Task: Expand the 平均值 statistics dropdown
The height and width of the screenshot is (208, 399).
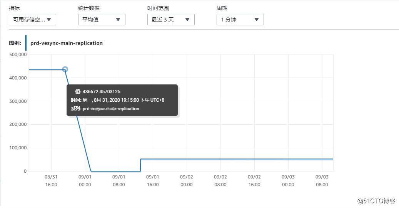Action: point(102,20)
